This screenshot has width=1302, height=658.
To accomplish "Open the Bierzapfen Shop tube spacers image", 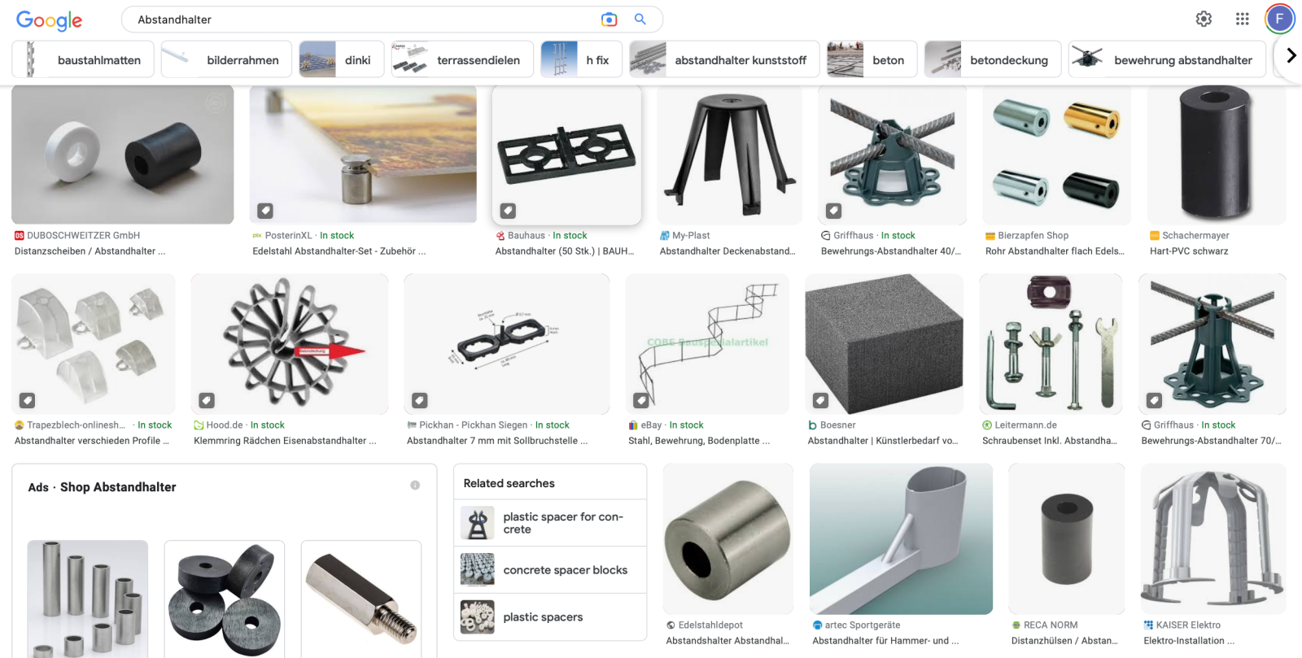I will (1056, 155).
